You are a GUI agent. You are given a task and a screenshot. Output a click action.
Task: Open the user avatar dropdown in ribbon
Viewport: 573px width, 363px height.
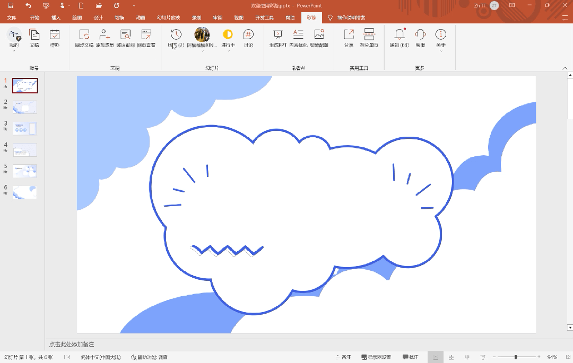click(202, 40)
